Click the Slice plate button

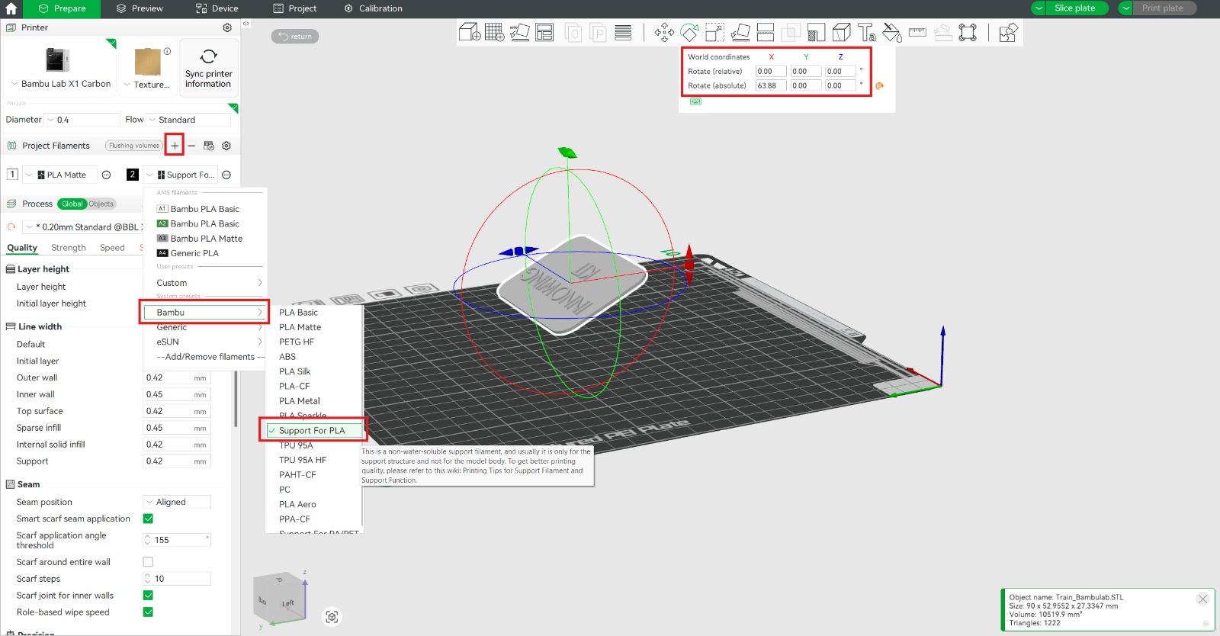point(1074,8)
